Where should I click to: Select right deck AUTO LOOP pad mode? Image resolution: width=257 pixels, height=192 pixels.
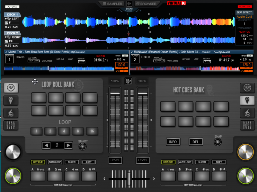[185, 162]
